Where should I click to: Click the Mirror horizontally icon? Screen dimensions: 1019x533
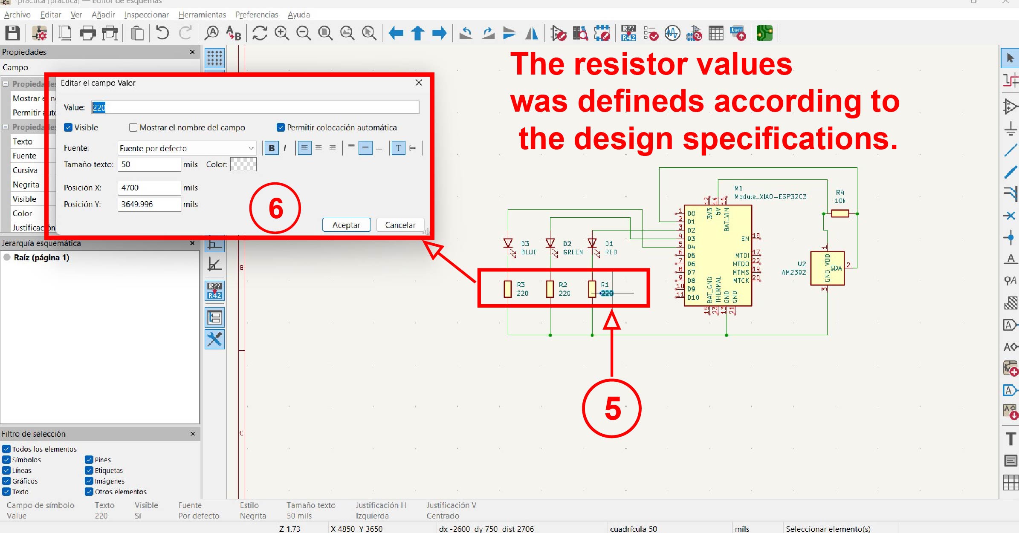tap(532, 33)
